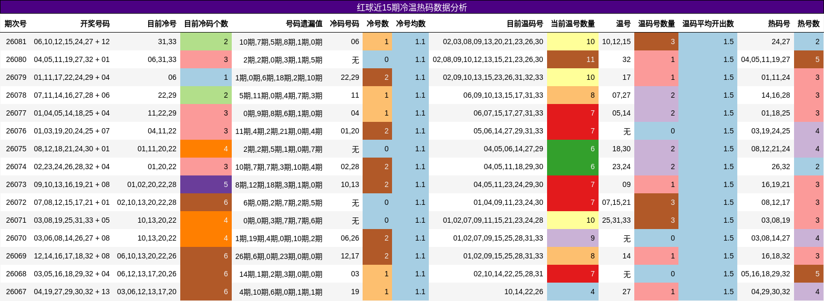Viewport: 824px width, 301px height.
Task: Click the 开奖号码 column header
Action: [x=95, y=24]
